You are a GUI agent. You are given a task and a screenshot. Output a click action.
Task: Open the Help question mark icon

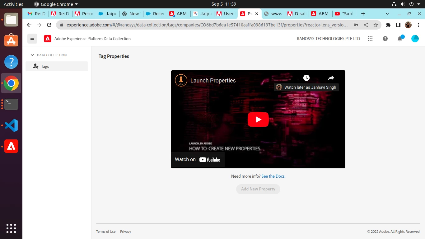385,39
